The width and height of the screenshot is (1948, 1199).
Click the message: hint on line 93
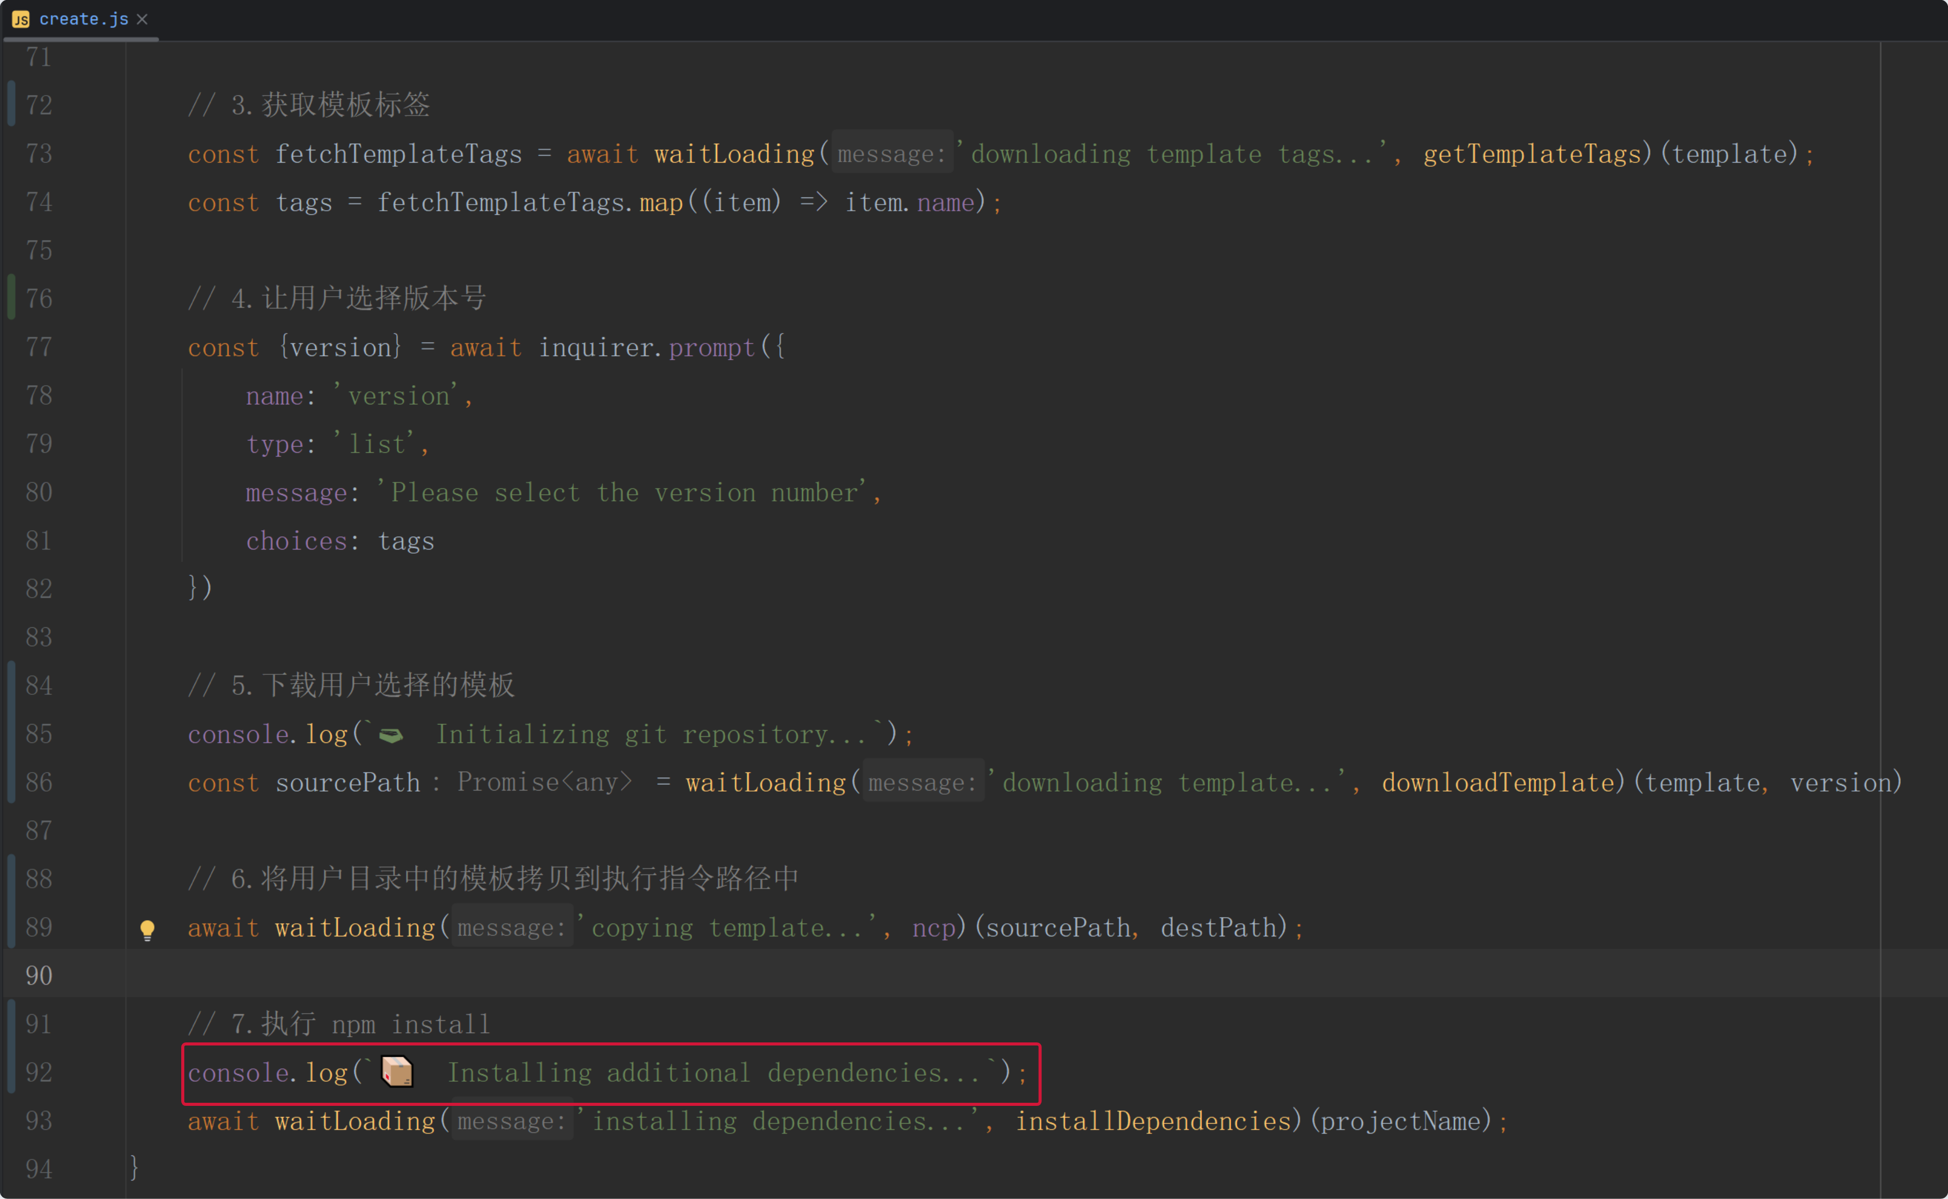click(511, 1121)
